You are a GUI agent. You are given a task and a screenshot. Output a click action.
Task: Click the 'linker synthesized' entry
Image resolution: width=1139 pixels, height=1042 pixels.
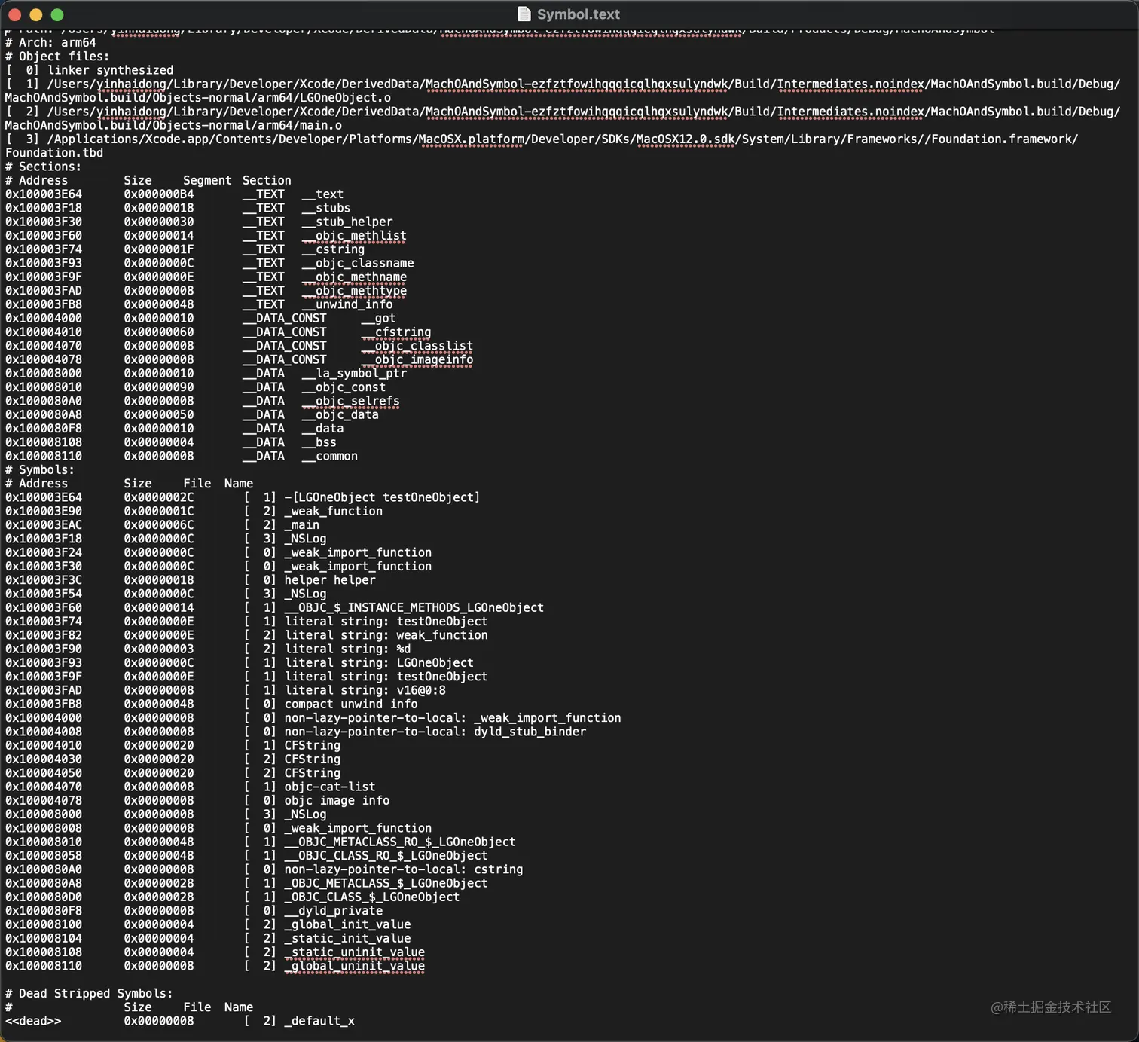tap(111, 70)
